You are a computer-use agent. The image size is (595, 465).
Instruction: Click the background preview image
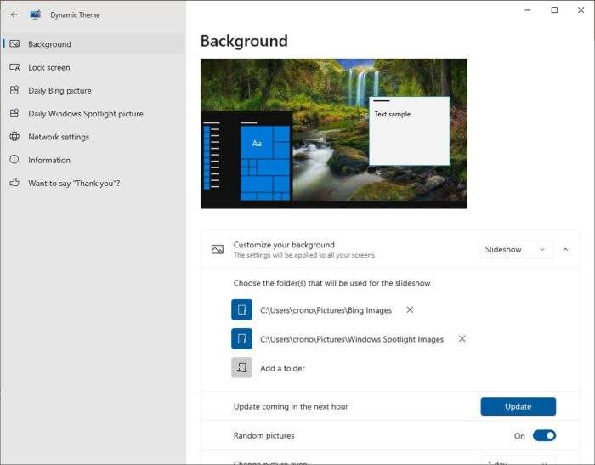pyautogui.click(x=334, y=133)
